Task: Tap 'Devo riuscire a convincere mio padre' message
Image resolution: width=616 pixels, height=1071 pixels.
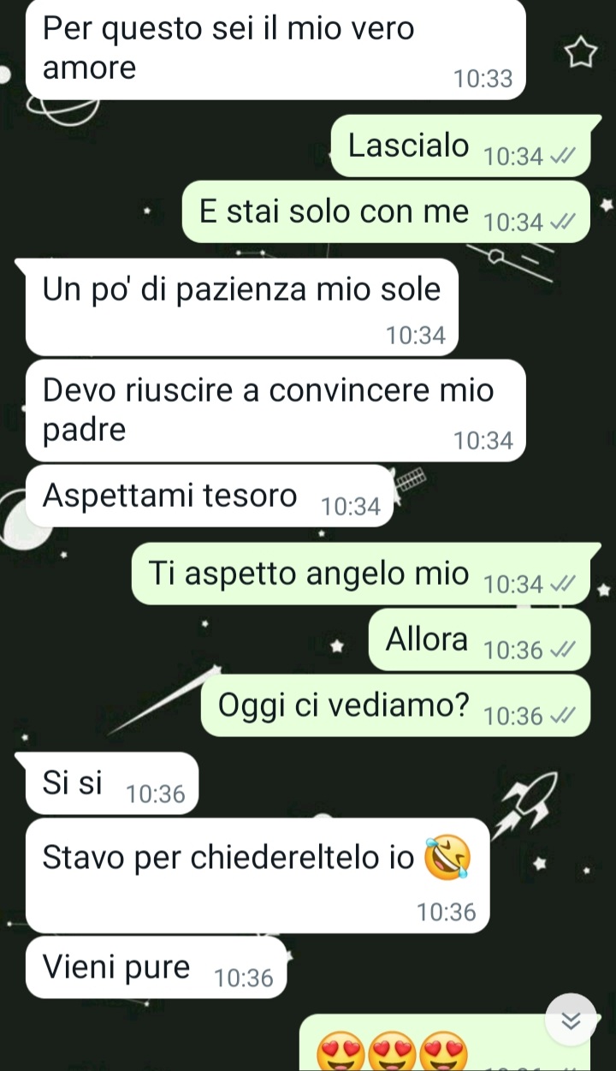Action: tap(275, 411)
